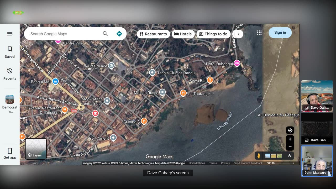The width and height of the screenshot is (336, 189).
Task: Open Saved places in sidebar
Action: (x=10, y=52)
